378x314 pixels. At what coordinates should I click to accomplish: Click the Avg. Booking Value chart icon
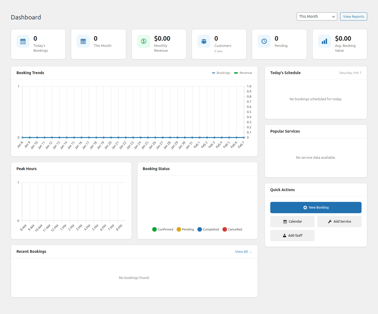pos(324,41)
